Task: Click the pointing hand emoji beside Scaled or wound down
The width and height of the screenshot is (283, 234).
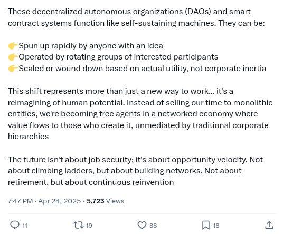Action: point(13,69)
